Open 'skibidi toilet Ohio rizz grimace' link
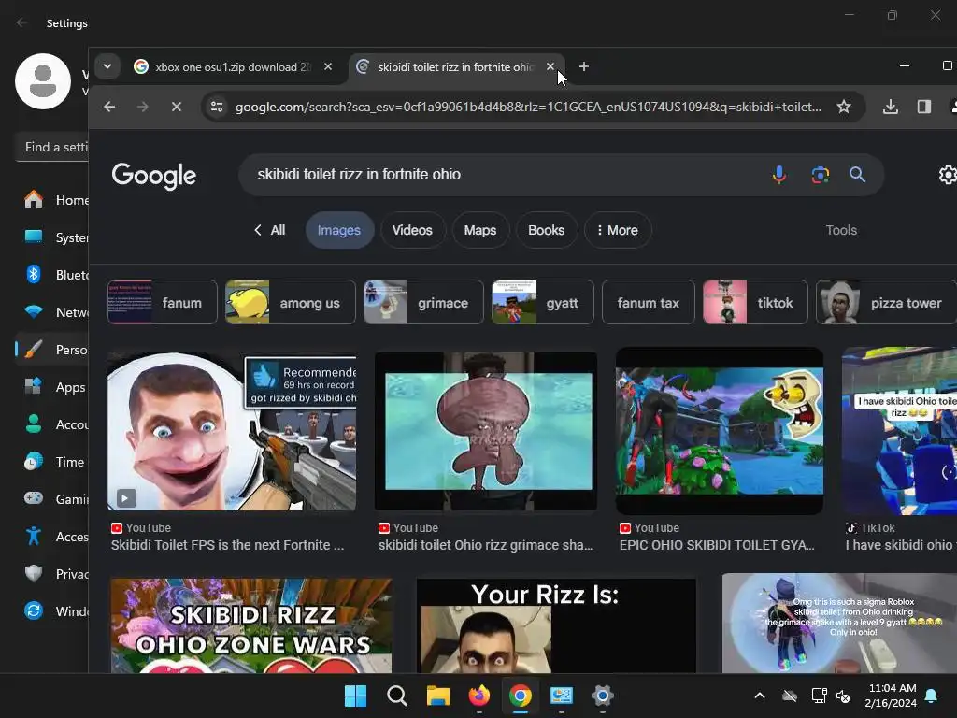This screenshot has width=957, height=718. coord(485,545)
